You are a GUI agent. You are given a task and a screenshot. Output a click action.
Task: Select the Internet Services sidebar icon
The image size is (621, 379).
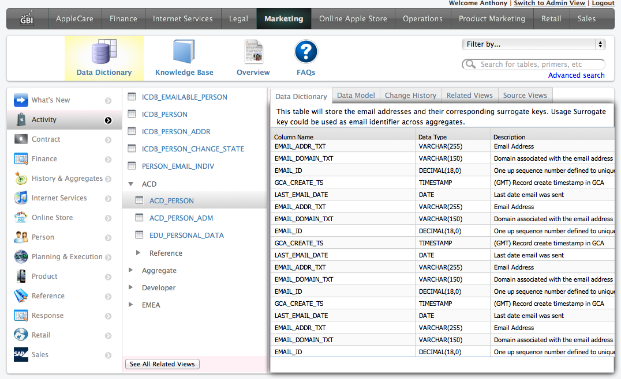21,198
